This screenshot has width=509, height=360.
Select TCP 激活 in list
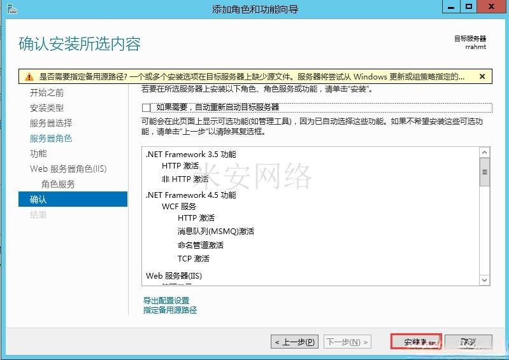pyautogui.click(x=194, y=259)
